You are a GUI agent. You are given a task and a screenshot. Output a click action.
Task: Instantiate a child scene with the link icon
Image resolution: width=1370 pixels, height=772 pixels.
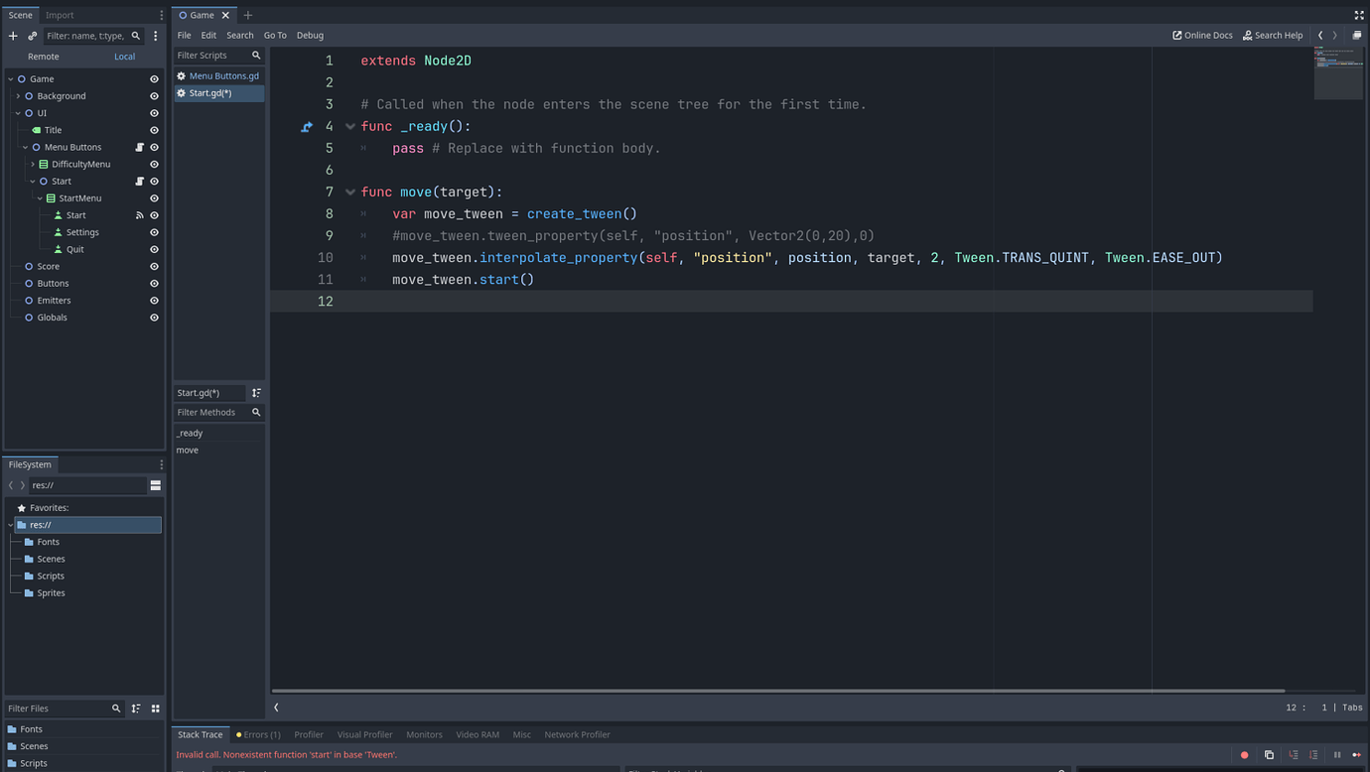point(31,35)
